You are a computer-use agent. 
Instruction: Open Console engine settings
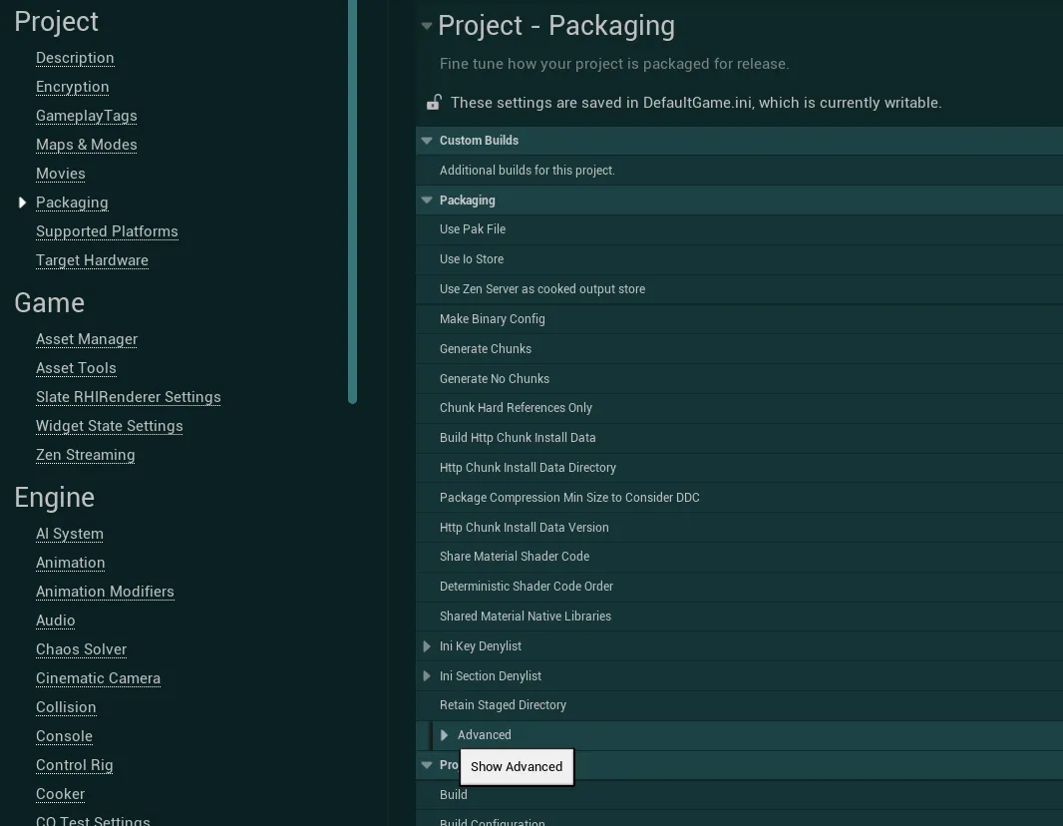coord(65,736)
